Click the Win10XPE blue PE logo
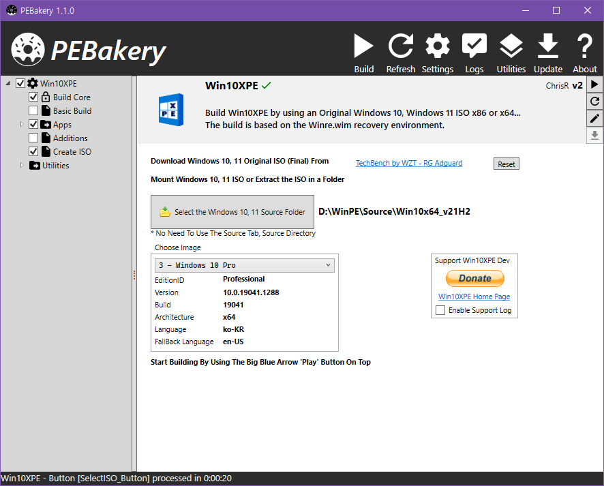 tap(171, 110)
